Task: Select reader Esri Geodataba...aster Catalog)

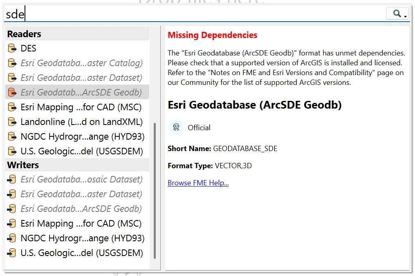Action: 77,63
